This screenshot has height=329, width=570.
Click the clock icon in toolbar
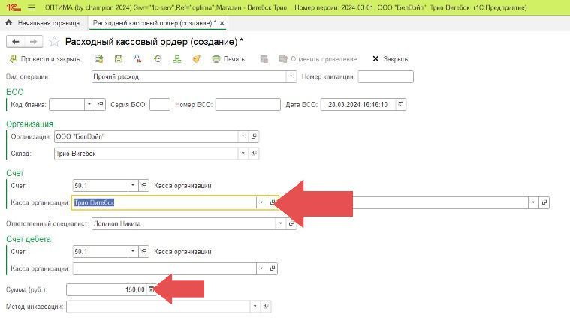tap(158, 59)
